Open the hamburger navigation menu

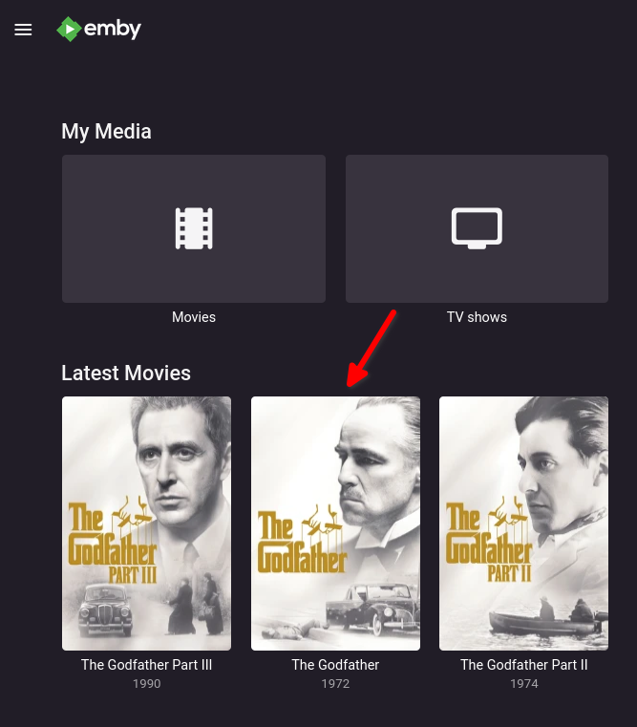(x=23, y=30)
